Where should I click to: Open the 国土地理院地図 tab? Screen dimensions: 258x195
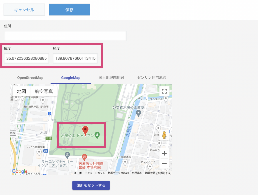point(111,78)
